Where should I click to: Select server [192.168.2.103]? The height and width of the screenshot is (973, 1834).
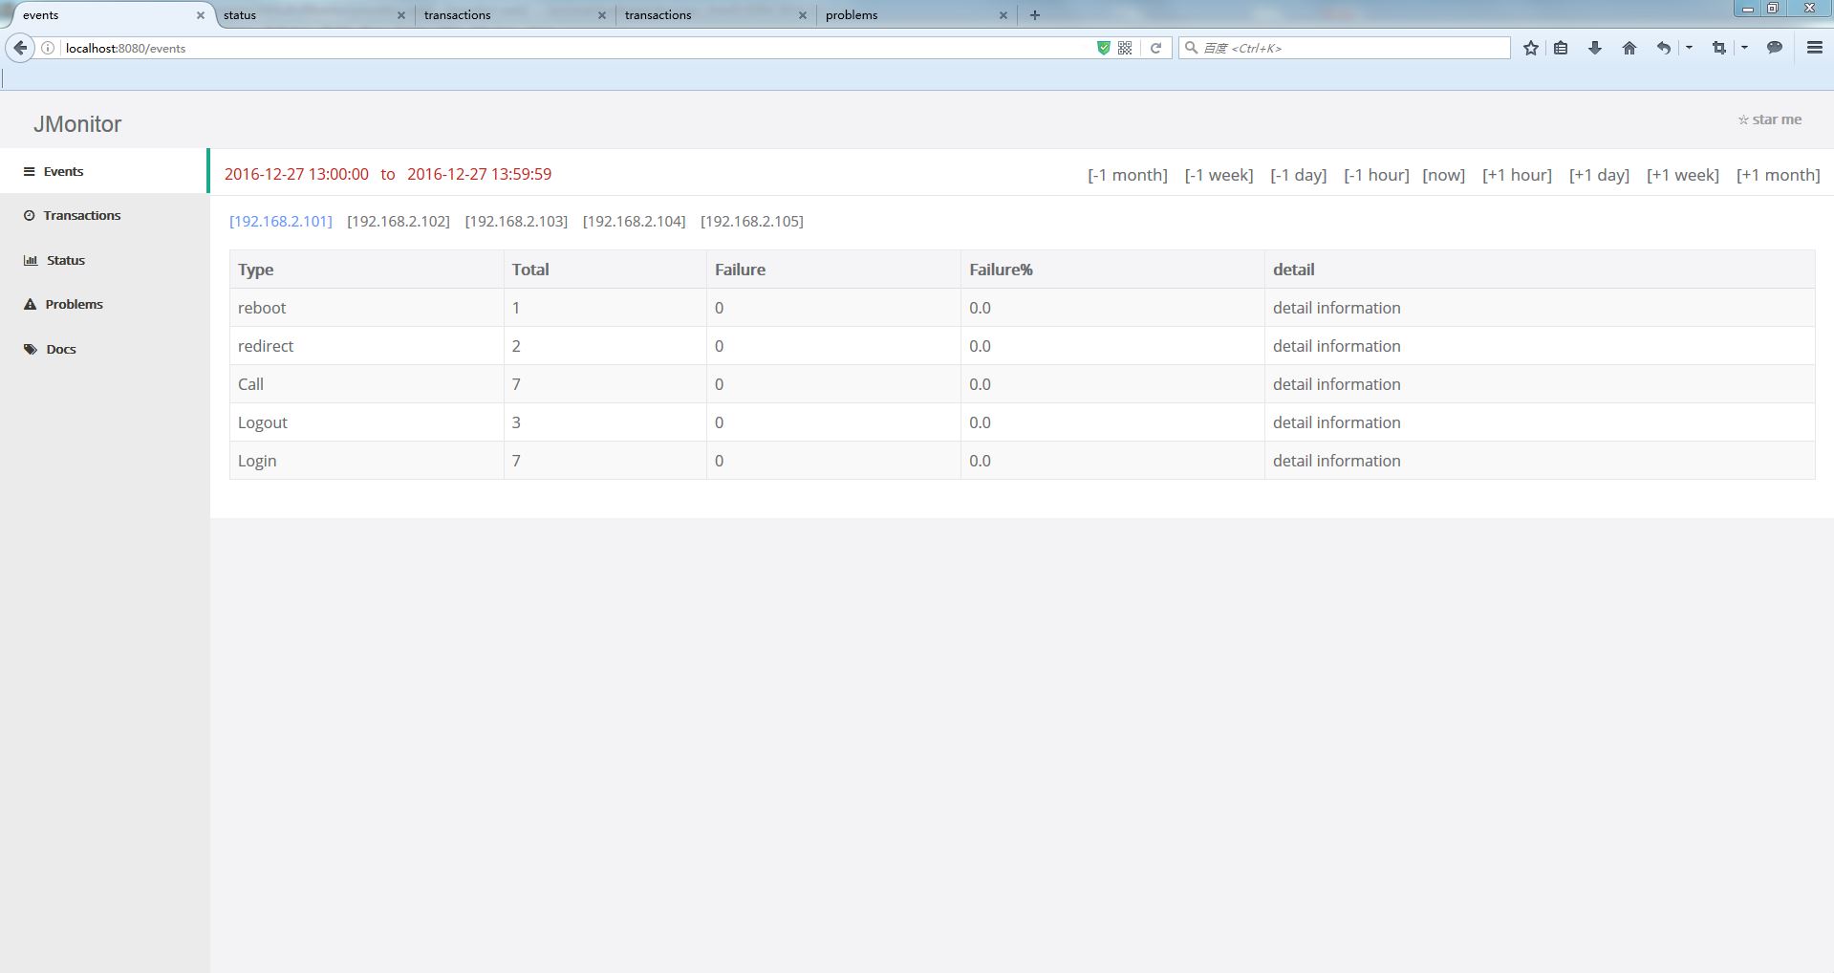pos(516,221)
